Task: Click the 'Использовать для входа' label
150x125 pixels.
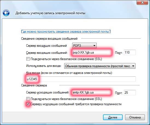Action: point(44,66)
